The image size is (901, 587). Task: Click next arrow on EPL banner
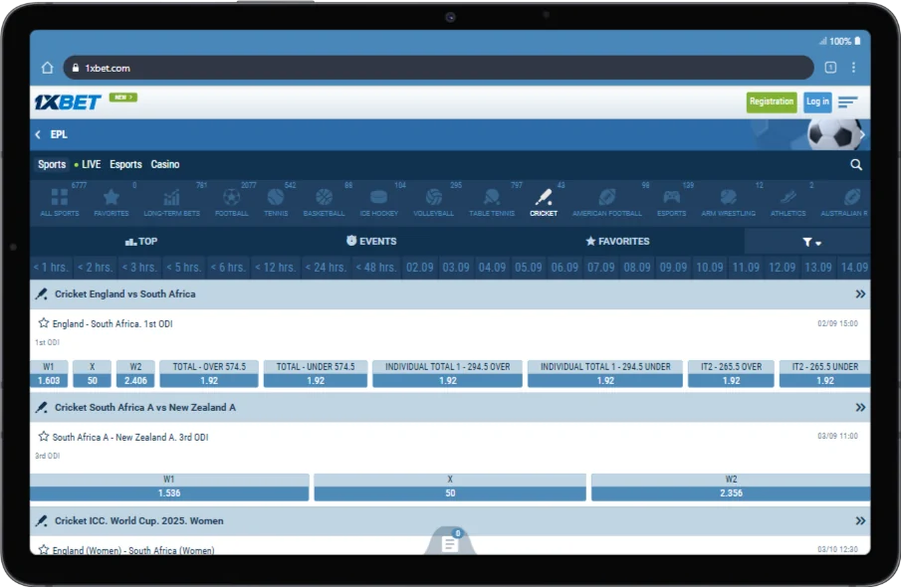[x=862, y=135]
